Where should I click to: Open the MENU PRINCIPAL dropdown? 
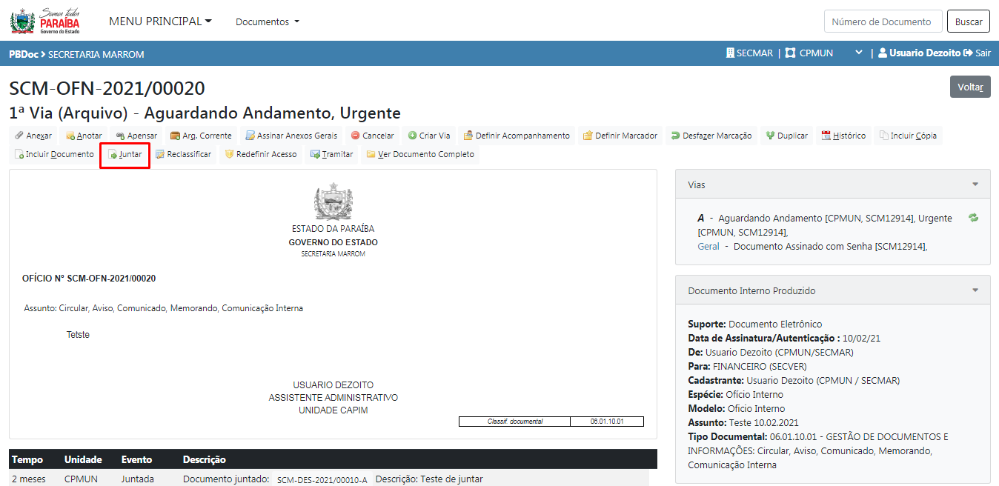pyautogui.click(x=160, y=21)
